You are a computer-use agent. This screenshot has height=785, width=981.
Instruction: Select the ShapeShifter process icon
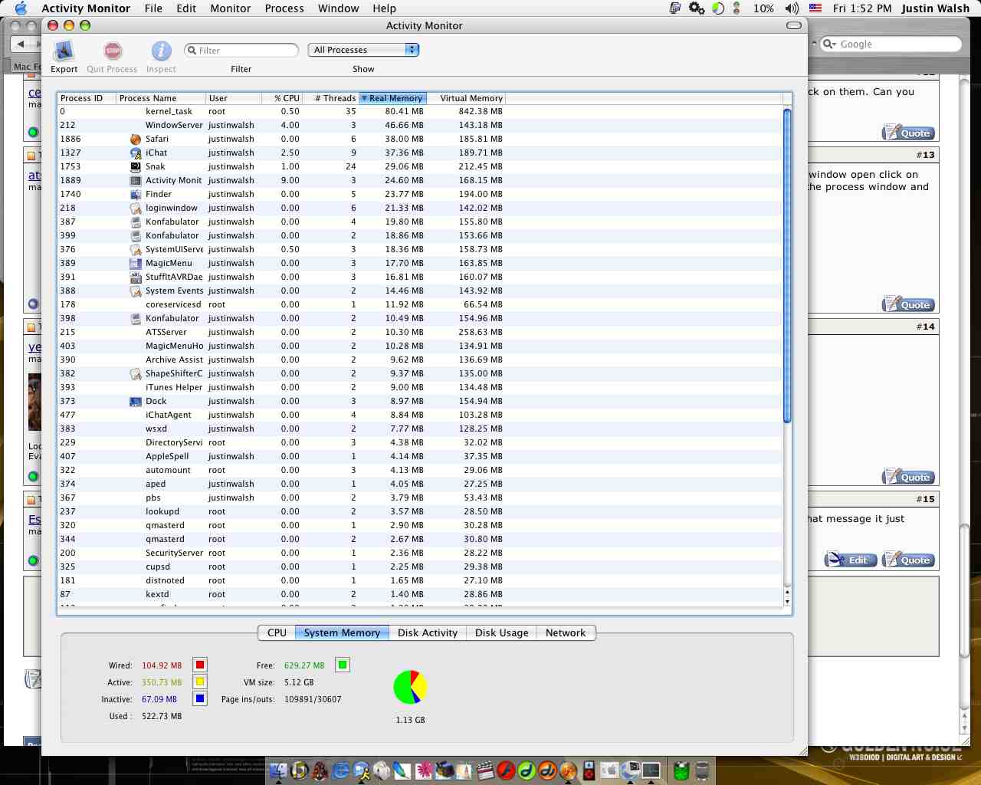pyautogui.click(x=136, y=374)
